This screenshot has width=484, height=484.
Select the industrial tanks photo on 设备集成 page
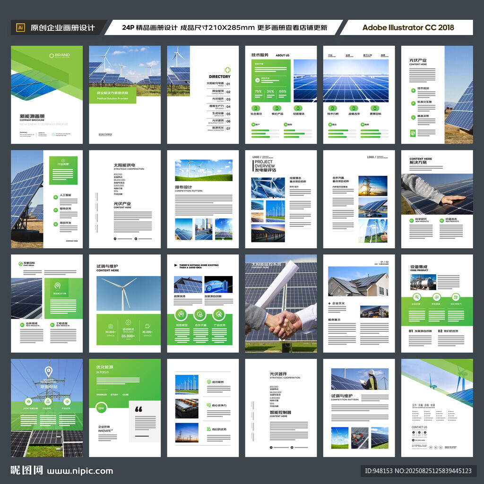(423, 282)
